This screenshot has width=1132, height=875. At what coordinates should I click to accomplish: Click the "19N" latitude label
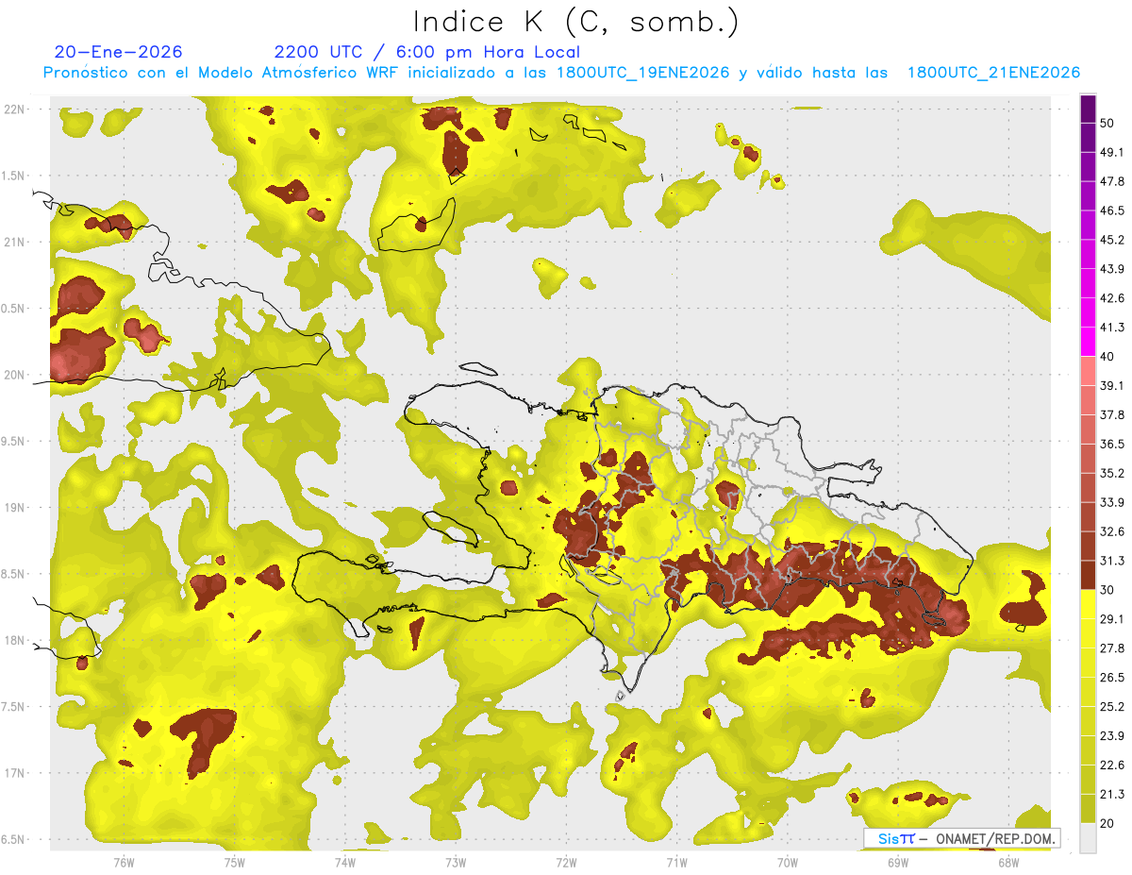pyautogui.click(x=16, y=508)
